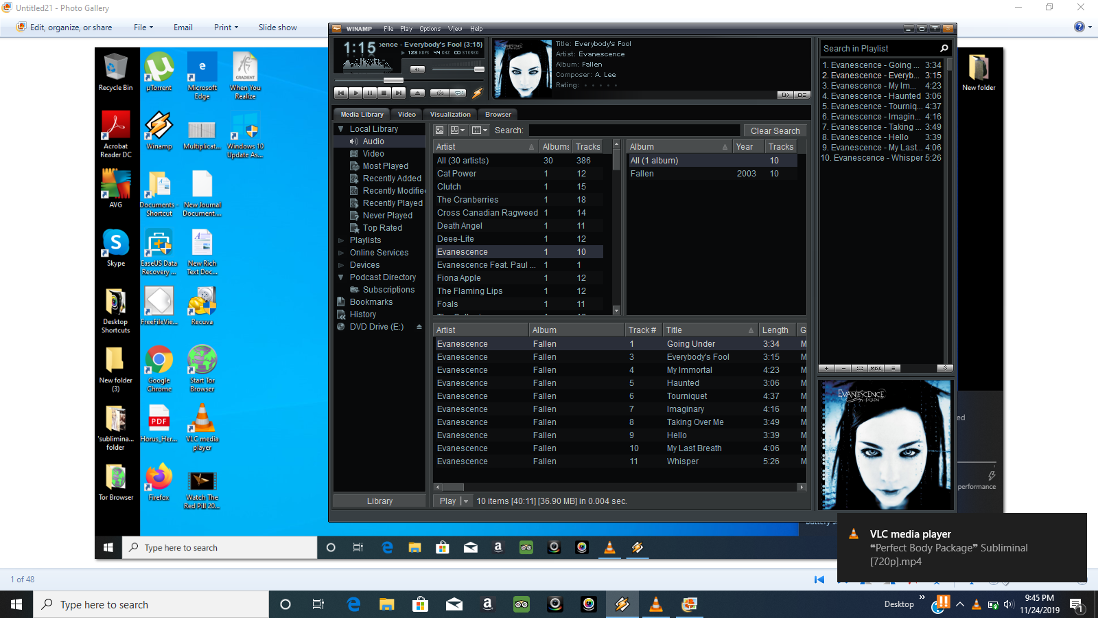The height and width of the screenshot is (618, 1098).
Task: Open Winamp Help menu
Action: 476,29
